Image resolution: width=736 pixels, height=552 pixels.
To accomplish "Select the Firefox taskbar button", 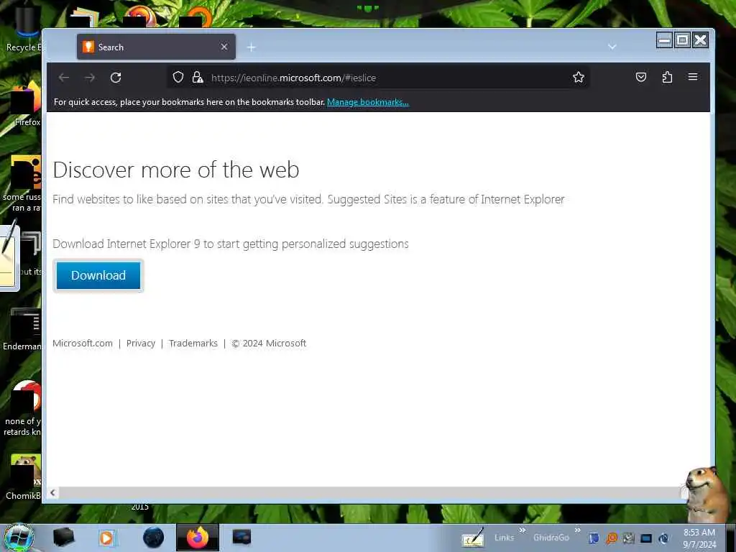I will pyautogui.click(x=198, y=538).
